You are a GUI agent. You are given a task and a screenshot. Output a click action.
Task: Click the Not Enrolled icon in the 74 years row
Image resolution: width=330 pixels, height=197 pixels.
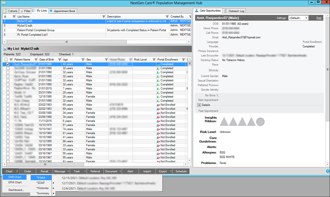[x=158, y=129]
